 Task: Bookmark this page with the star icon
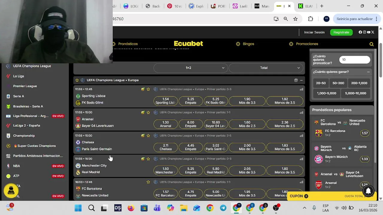[x=295, y=19]
